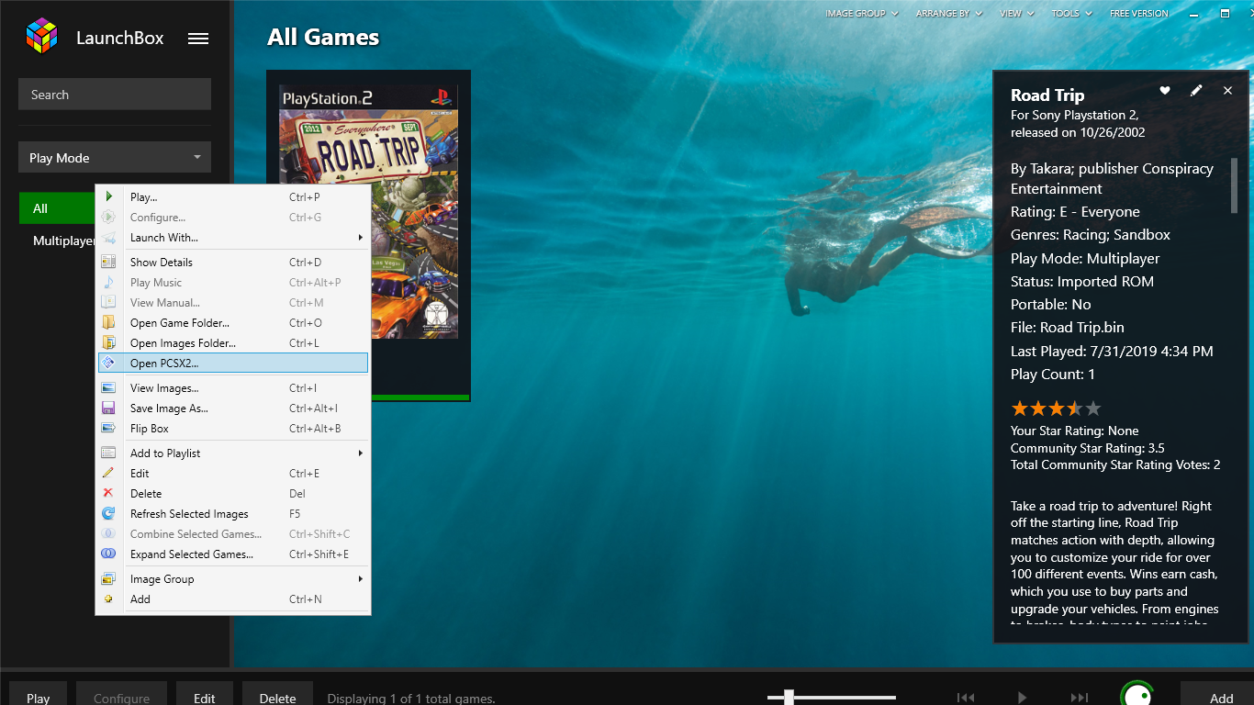The width and height of the screenshot is (1254, 705).
Task: Click the Flip Box icon
Action: [109, 428]
